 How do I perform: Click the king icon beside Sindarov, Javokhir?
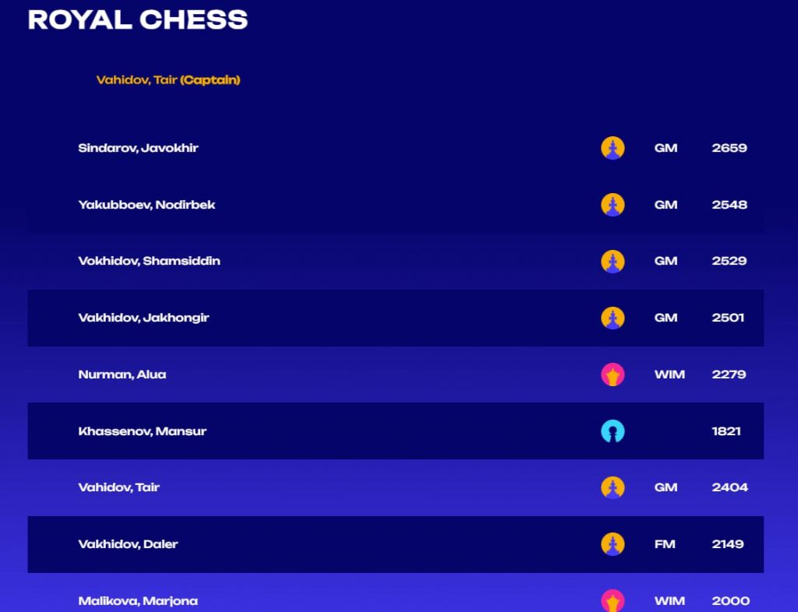pos(613,148)
